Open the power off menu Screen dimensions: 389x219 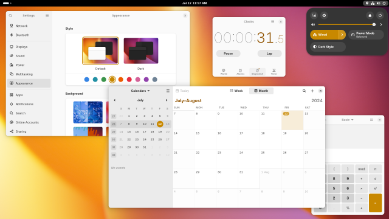(x=380, y=15)
